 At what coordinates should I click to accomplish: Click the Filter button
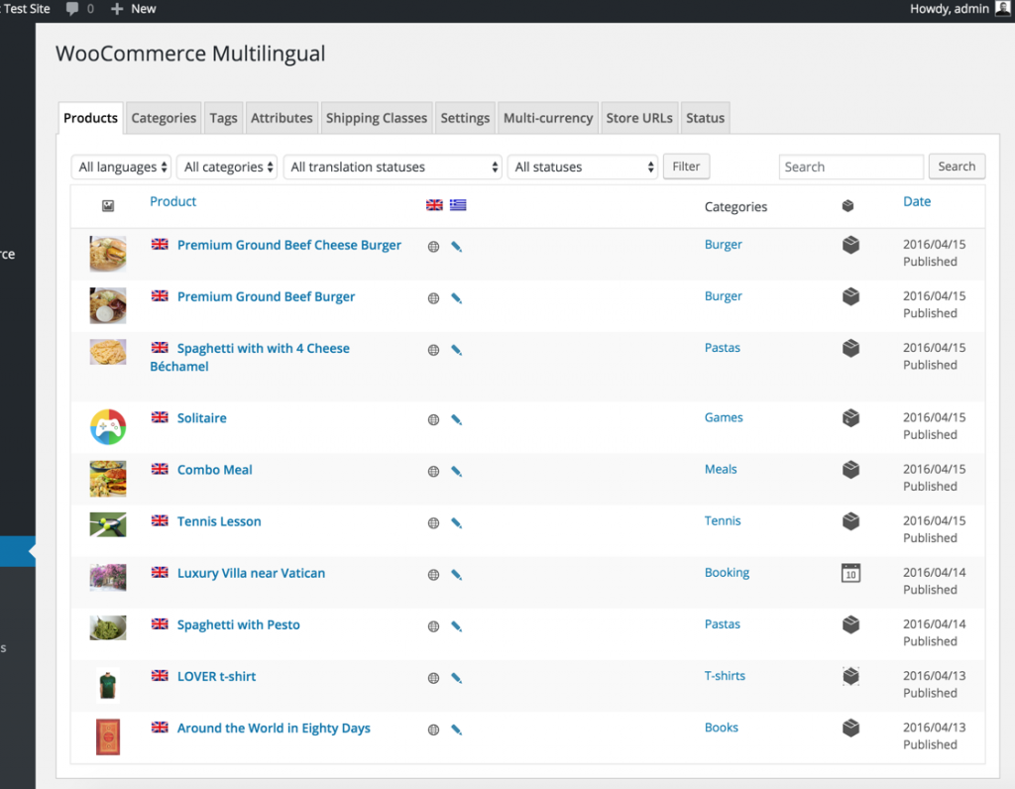[x=686, y=167]
